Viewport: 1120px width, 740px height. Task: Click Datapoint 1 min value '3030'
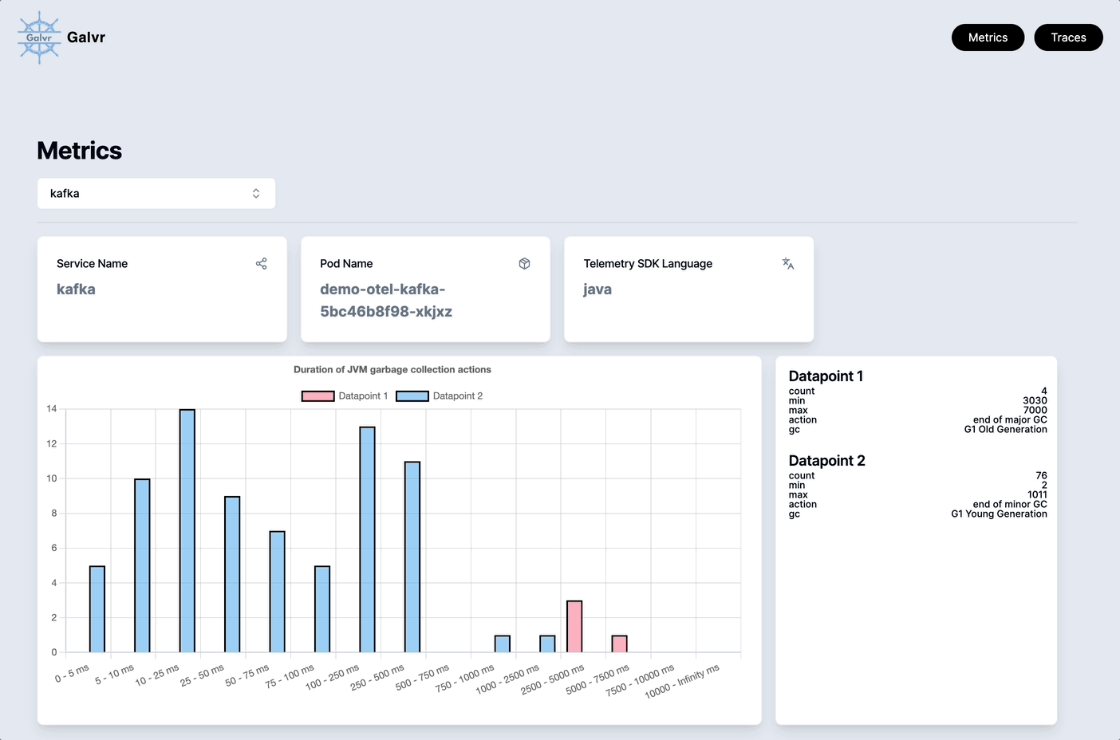pyautogui.click(x=1035, y=401)
